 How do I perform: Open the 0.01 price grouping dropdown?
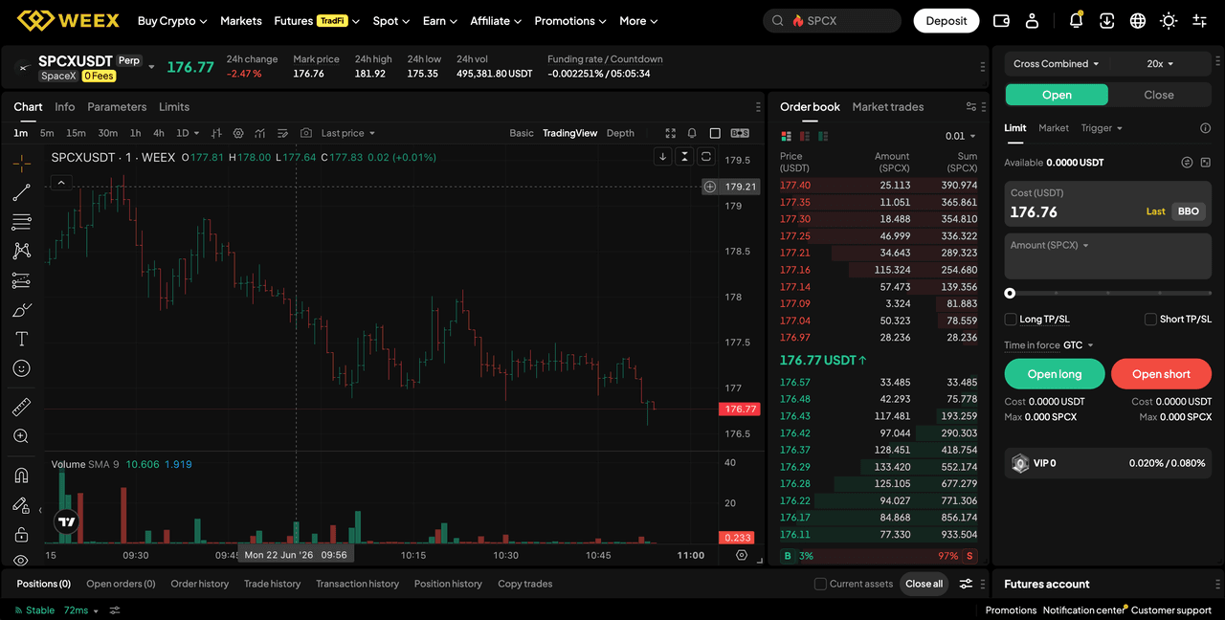click(960, 136)
